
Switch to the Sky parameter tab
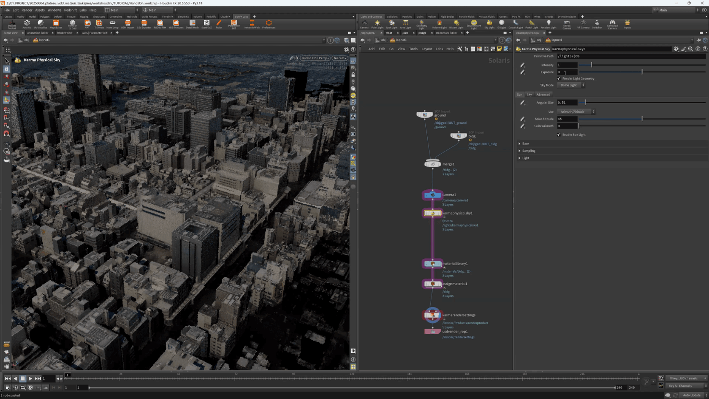click(529, 95)
